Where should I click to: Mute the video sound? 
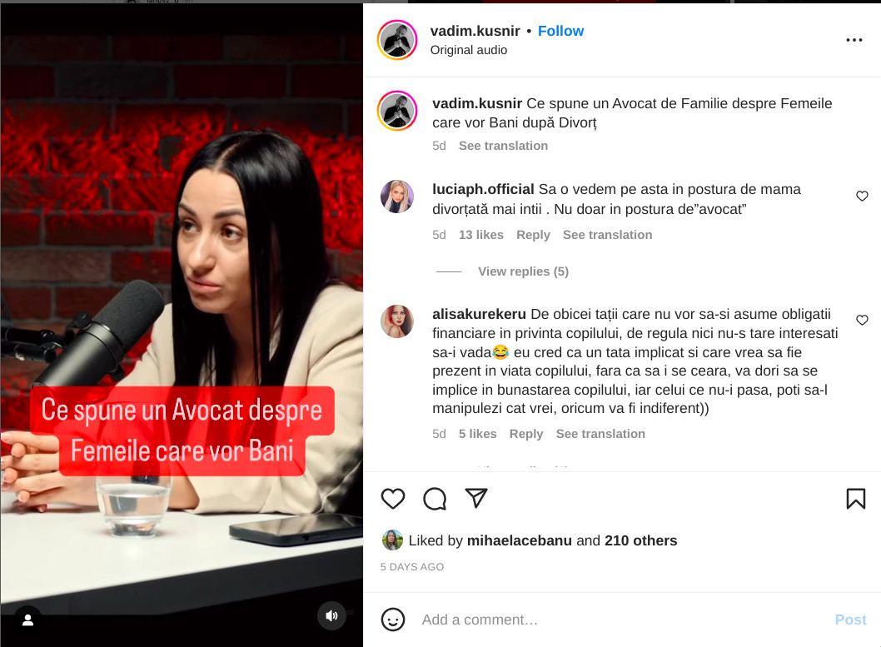(331, 615)
